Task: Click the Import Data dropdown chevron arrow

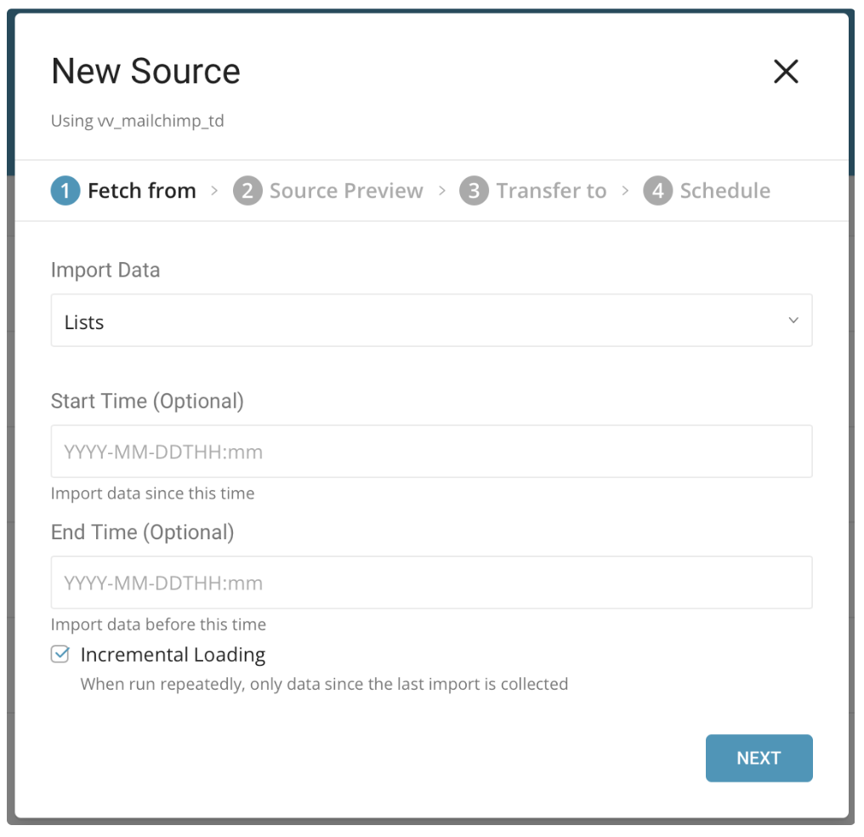Action: click(x=793, y=321)
